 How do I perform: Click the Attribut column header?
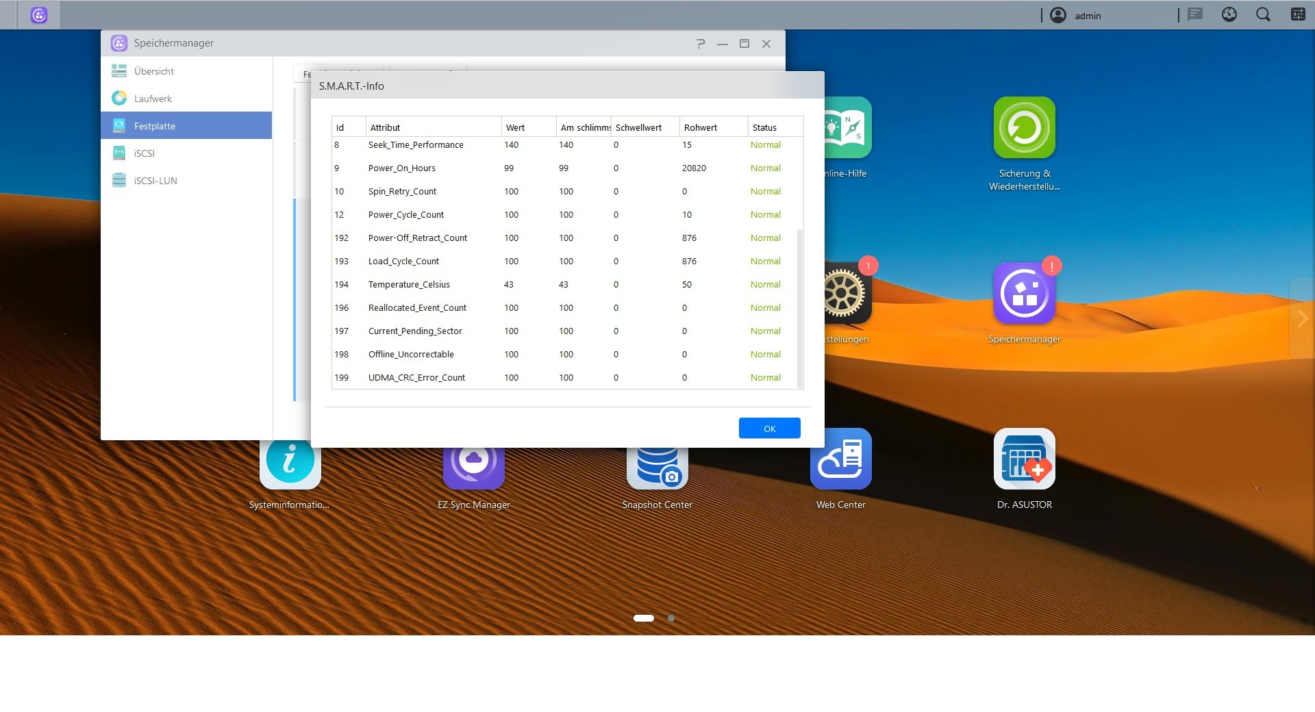pyautogui.click(x=434, y=127)
